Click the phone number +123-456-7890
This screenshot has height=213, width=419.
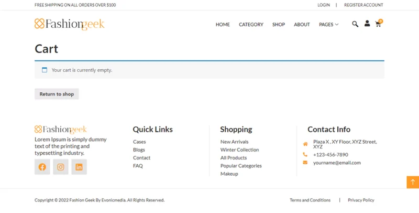[331, 155]
